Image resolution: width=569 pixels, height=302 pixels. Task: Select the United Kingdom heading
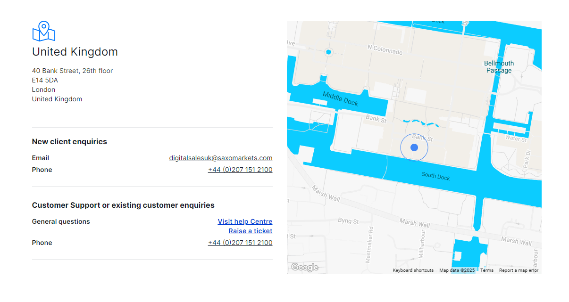click(75, 52)
